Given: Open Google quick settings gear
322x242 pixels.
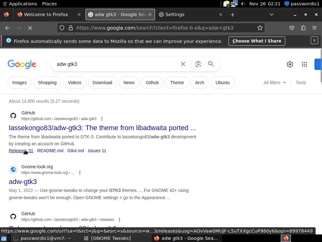Looking at the screenshot, I should [x=290, y=64].
